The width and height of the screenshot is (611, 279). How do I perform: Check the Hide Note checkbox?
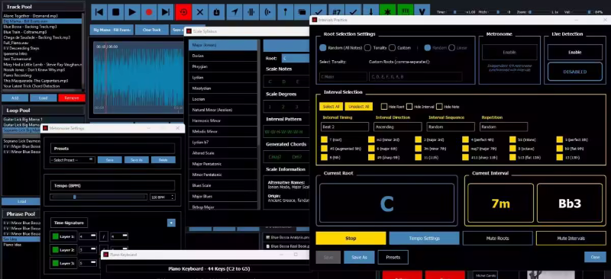(x=439, y=106)
